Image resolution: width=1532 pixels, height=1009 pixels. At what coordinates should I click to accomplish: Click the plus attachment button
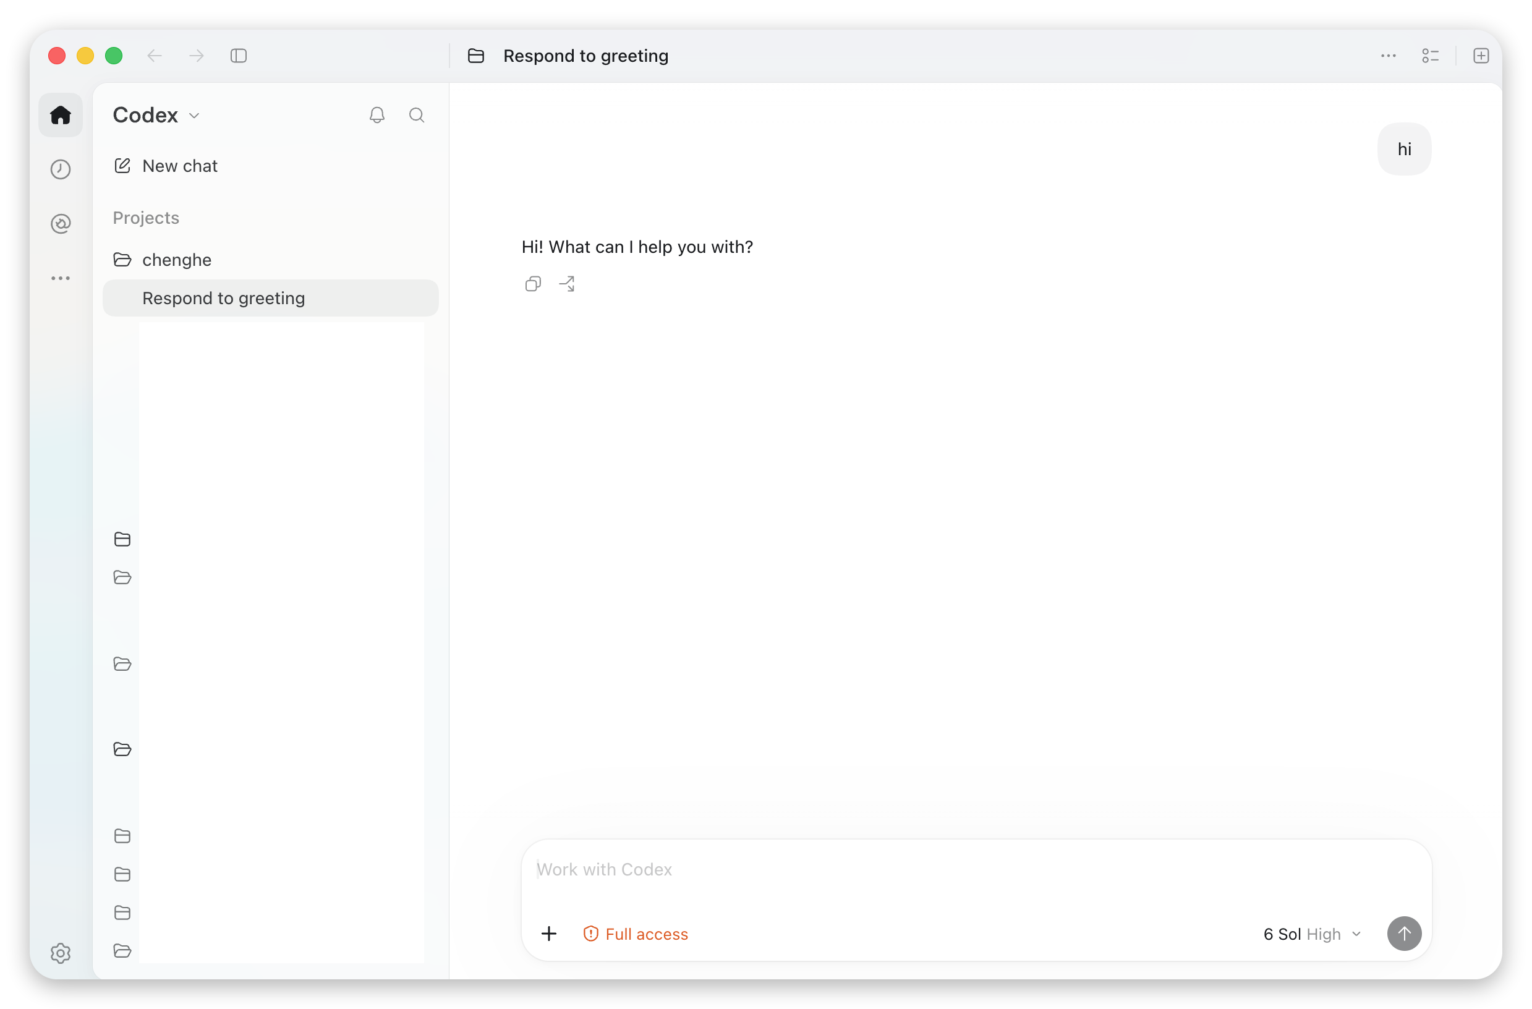click(549, 934)
